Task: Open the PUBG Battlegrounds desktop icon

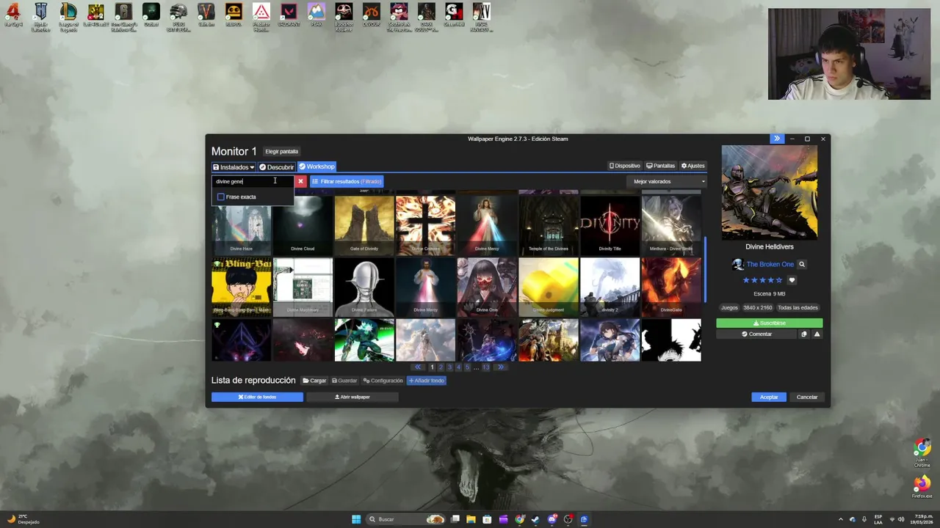Action: pos(178,17)
